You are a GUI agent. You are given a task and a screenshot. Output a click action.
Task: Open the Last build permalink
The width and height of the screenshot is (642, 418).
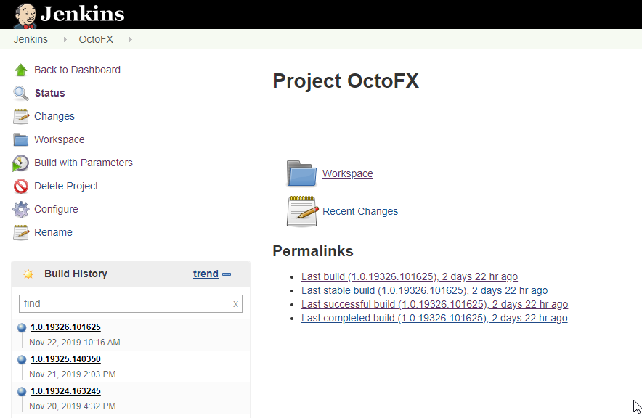410,277
